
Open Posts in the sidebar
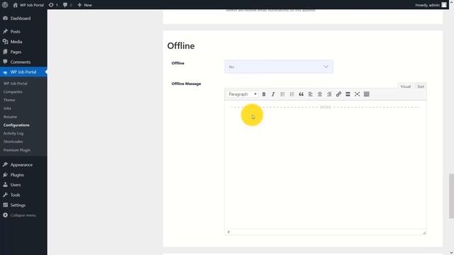coord(23,31)
